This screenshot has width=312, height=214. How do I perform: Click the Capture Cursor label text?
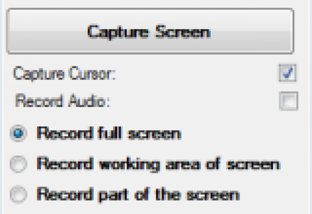[64, 73]
